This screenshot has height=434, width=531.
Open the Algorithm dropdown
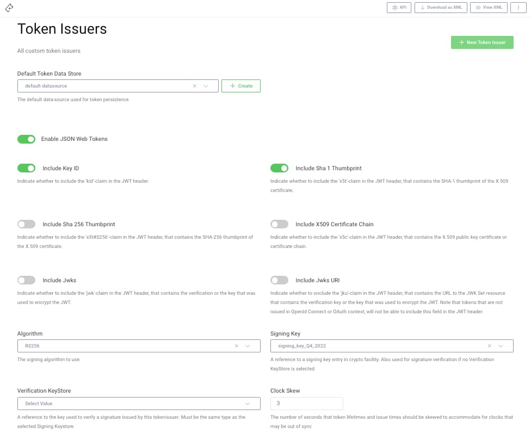coord(248,345)
